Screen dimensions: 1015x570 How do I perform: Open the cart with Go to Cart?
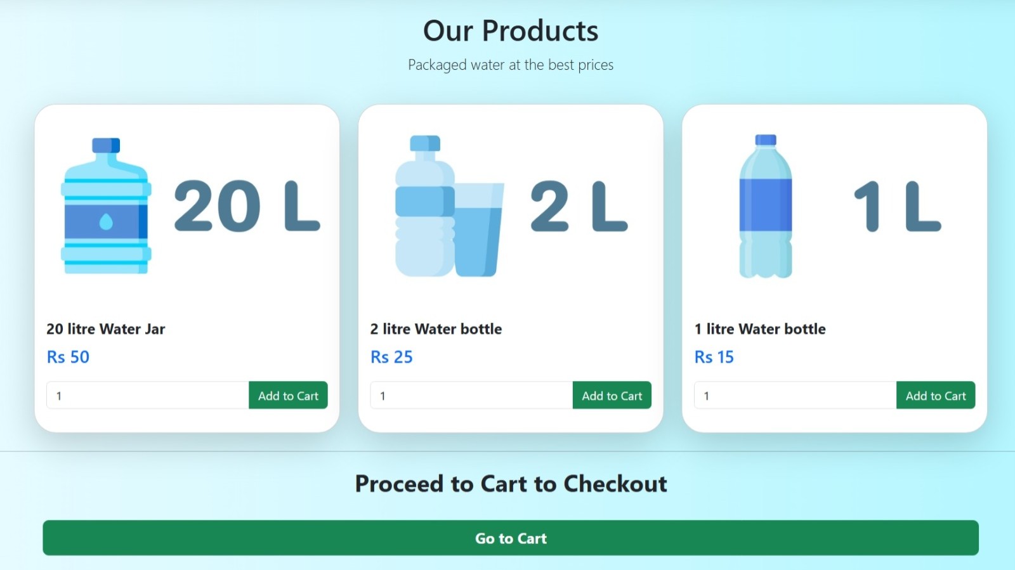point(511,538)
